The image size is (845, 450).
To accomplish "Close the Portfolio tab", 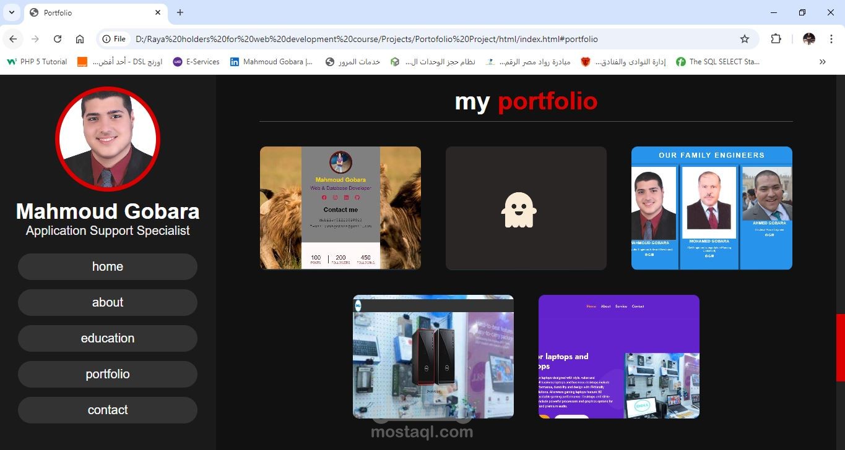I will pyautogui.click(x=158, y=12).
